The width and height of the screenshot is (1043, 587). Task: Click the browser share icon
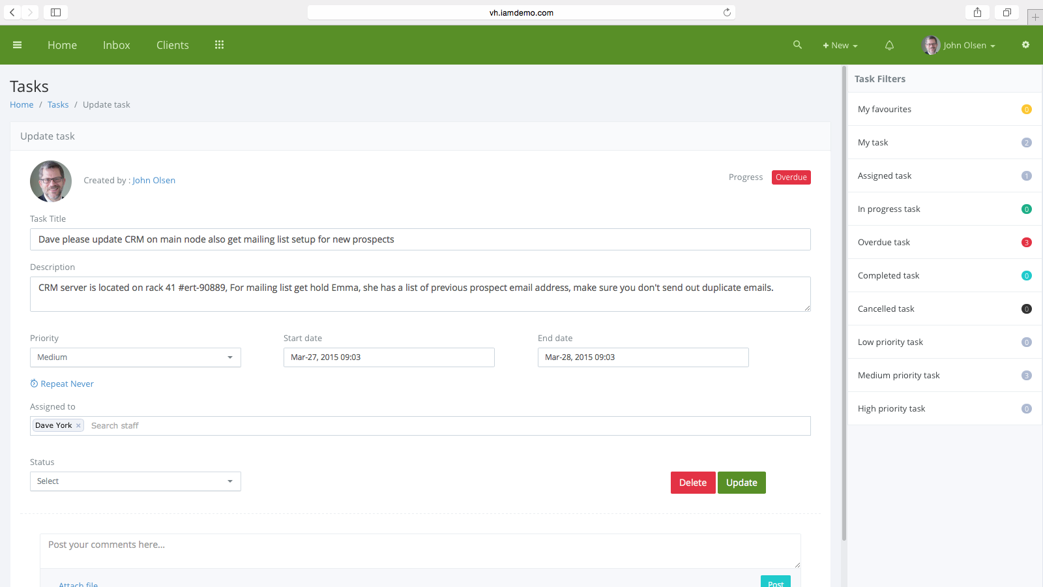pos(977,12)
